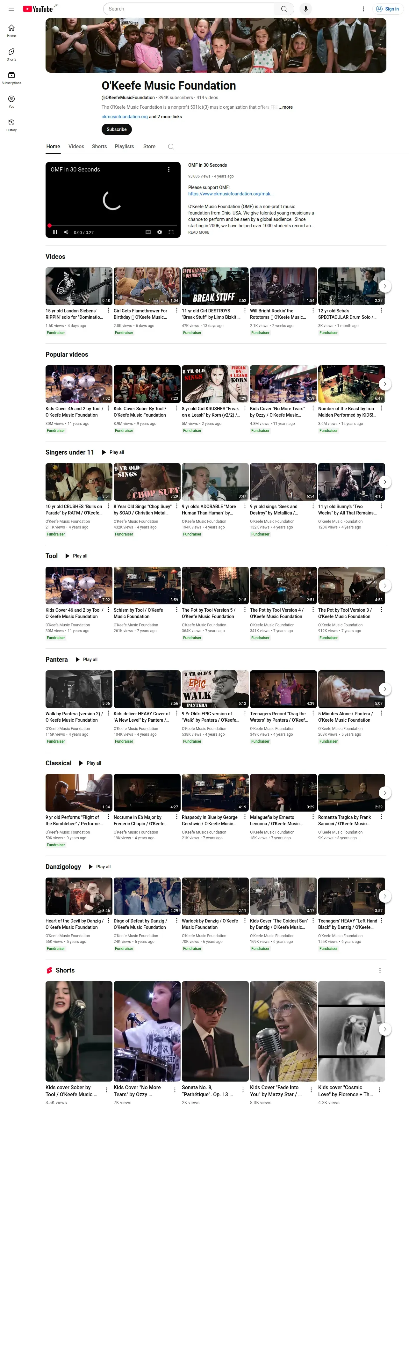Click READ MORE in featured description
The width and height of the screenshot is (409, 1349).
click(x=199, y=232)
